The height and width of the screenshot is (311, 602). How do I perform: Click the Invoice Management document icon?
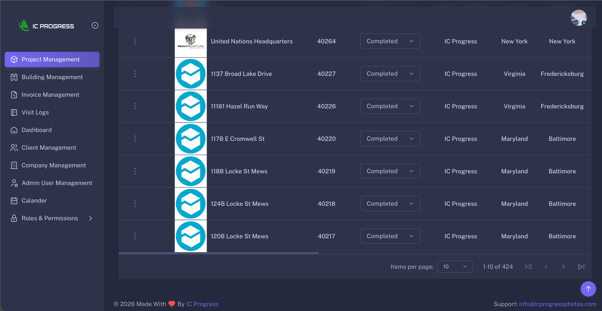click(14, 95)
